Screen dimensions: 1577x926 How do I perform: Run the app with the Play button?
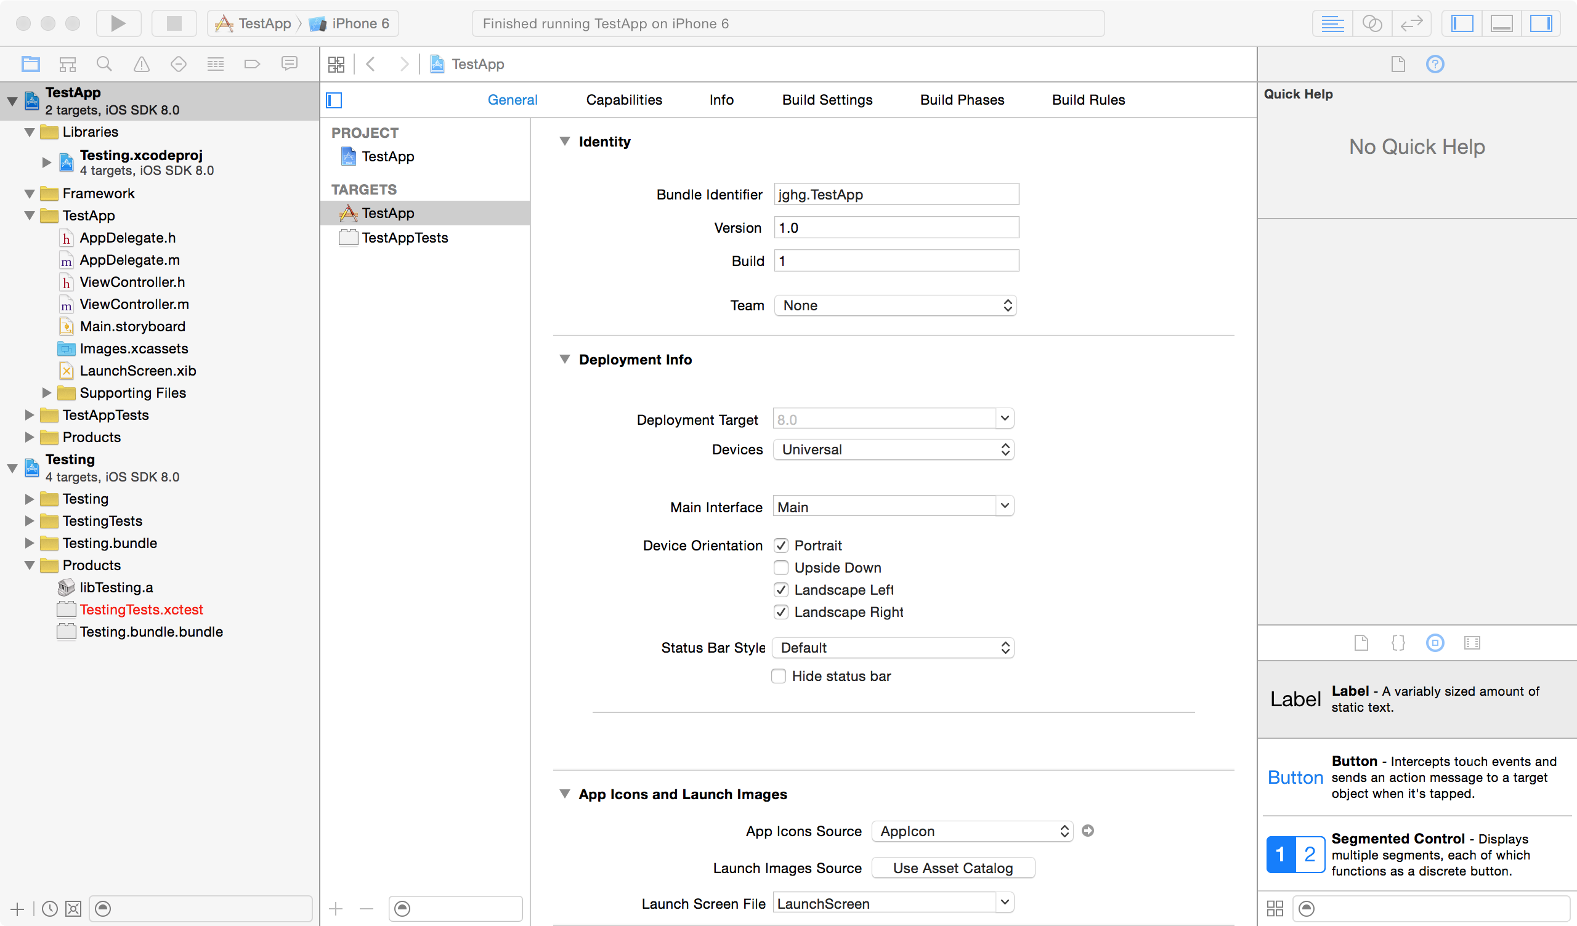pos(118,24)
